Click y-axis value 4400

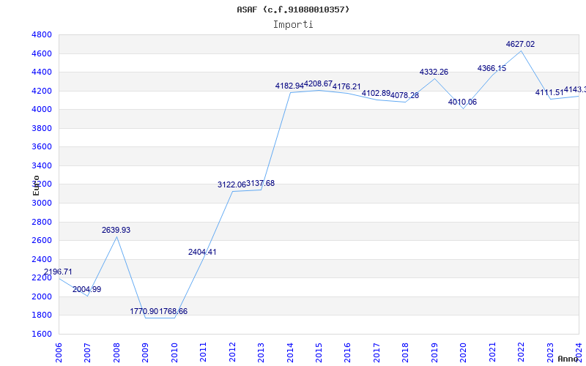[x=42, y=72]
